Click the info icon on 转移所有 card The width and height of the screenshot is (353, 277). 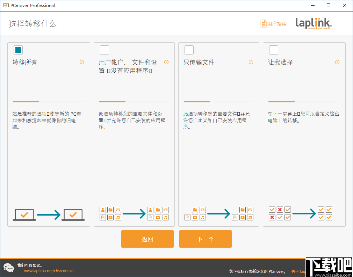click(x=81, y=62)
